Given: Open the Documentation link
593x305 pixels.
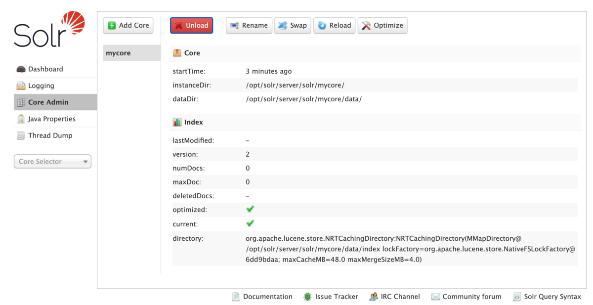Looking at the screenshot, I should [x=262, y=297].
